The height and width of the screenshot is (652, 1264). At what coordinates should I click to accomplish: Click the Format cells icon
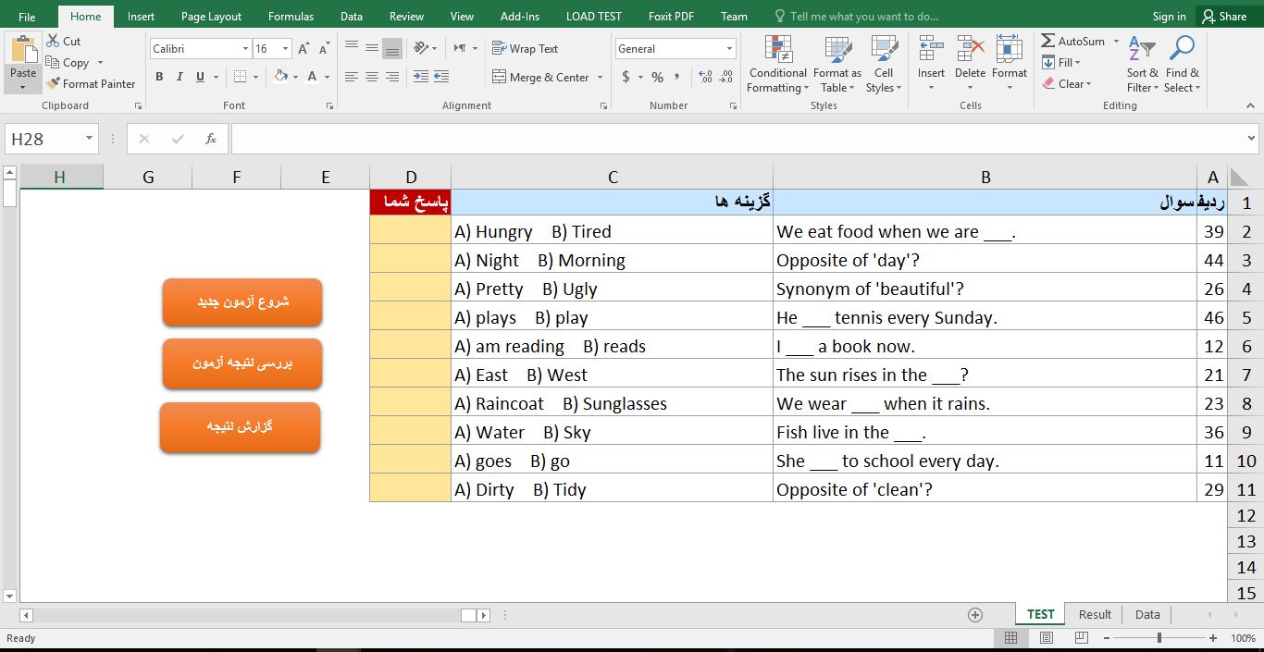pyautogui.click(x=1010, y=49)
